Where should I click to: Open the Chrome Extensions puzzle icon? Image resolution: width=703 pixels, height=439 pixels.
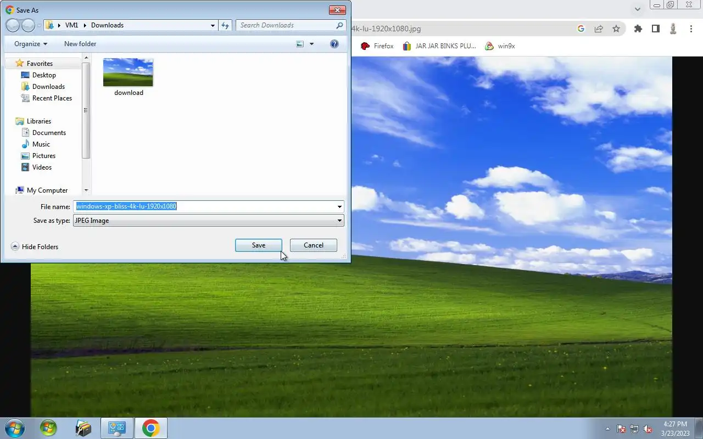(638, 29)
